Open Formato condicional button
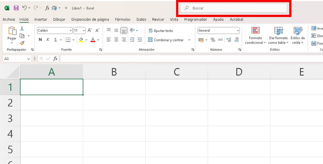Screen dimensions: 323x164 pyautogui.click(x=255, y=35)
